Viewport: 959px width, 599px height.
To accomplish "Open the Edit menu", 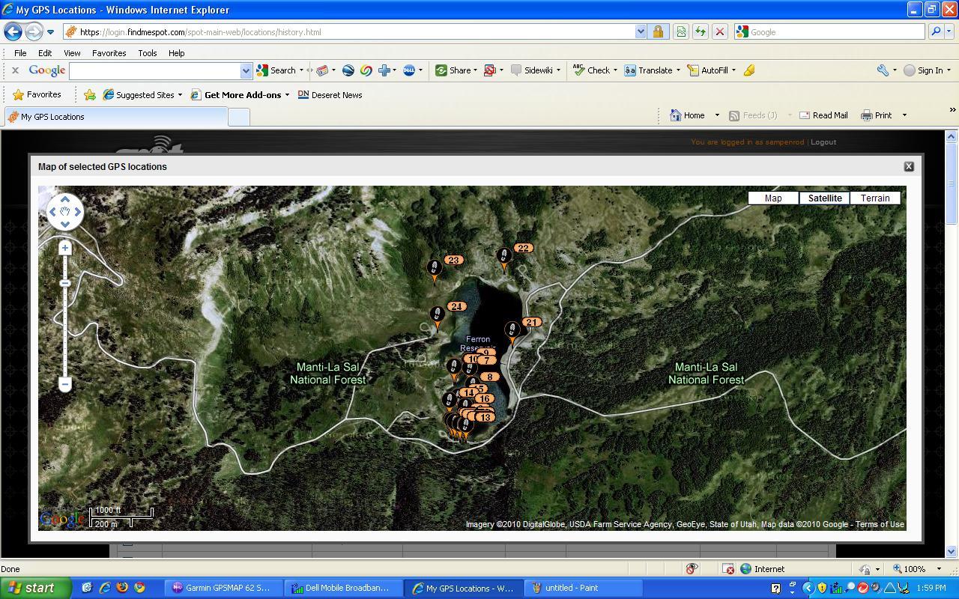I will [x=45, y=53].
